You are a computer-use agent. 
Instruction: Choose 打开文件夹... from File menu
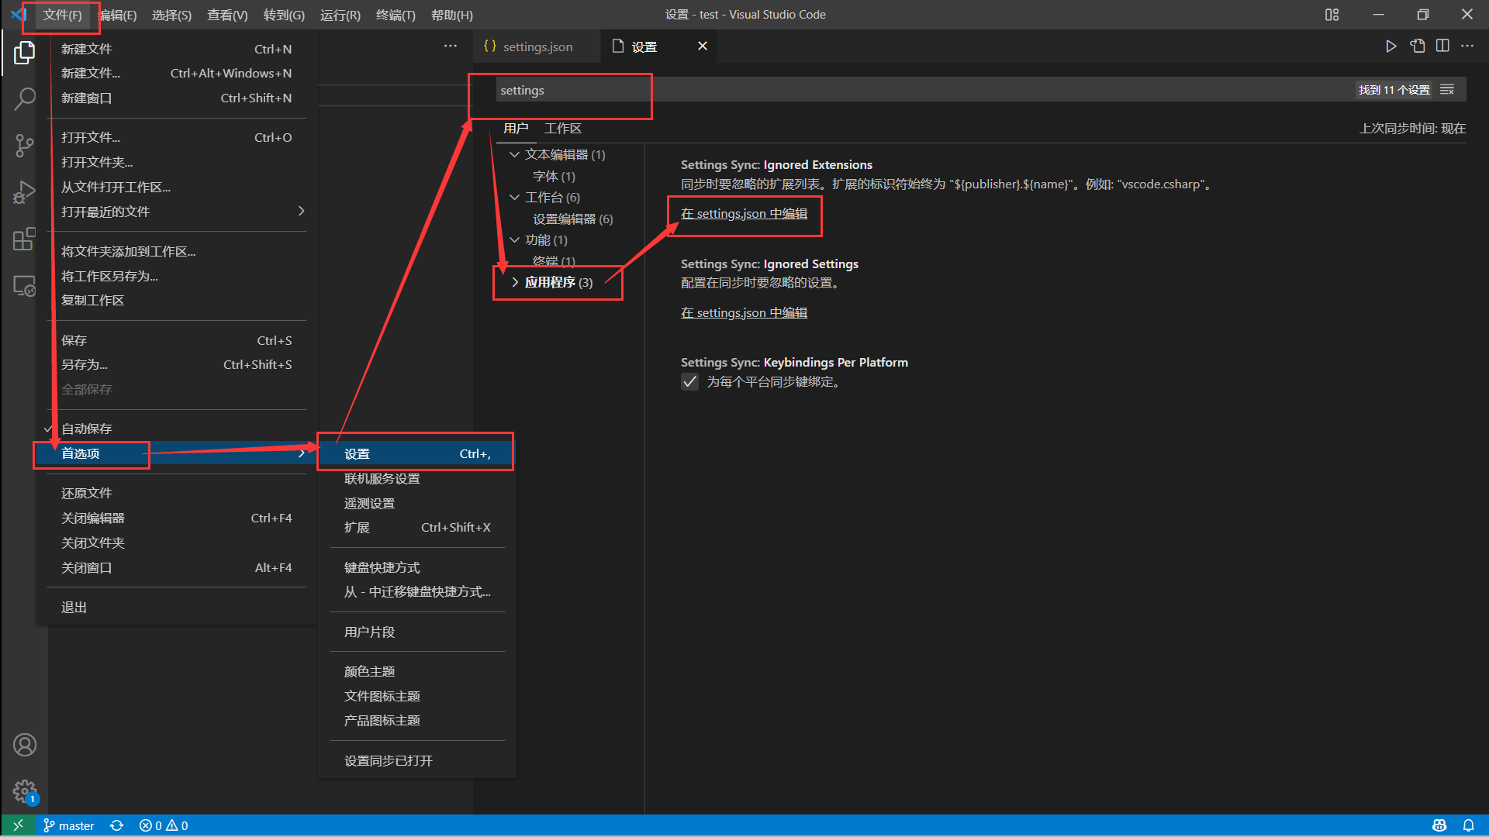tap(177, 162)
